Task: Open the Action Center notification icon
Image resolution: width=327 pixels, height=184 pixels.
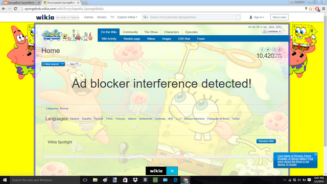Action: click(x=309, y=180)
